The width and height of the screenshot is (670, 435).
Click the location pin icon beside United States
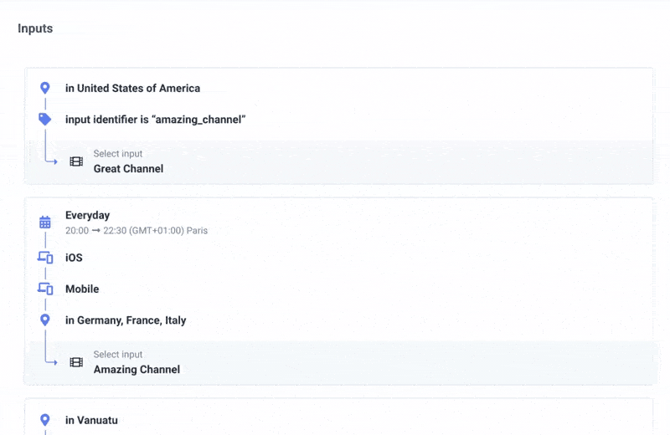coord(45,88)
